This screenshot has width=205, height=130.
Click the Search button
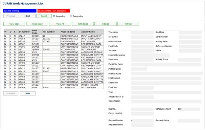44,16
